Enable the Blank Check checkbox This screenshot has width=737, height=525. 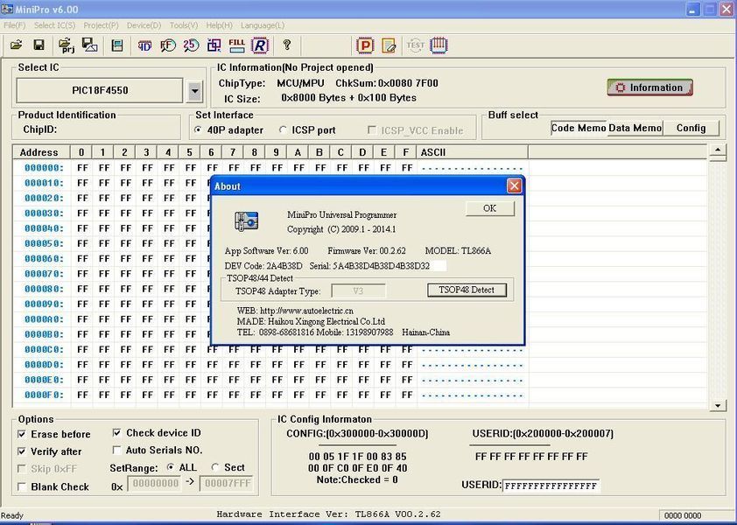tap(22, 486)
